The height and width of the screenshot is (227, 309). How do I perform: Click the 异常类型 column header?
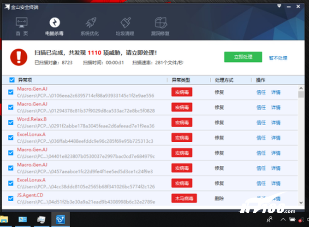(181, 80)
